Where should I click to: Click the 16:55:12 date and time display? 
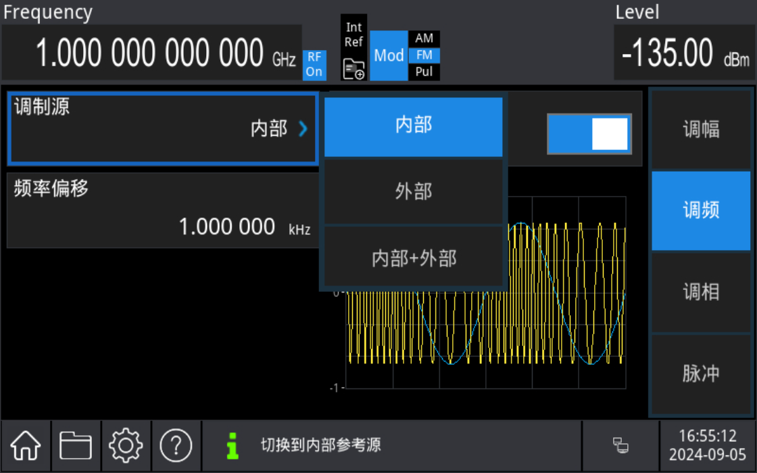[x=707, y=445]
